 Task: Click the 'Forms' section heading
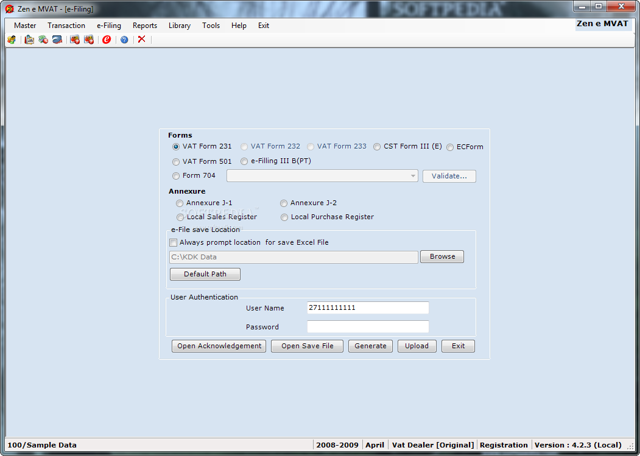[180, 135]
